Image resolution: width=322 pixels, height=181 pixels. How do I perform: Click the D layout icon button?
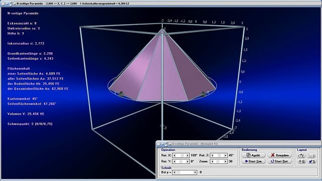click(x=301, y=161)
